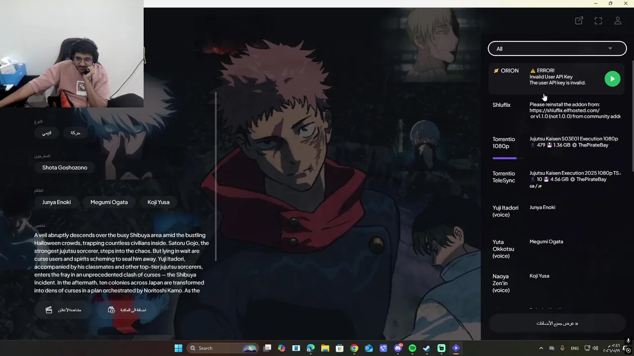Play the ORION stream

pos(612,79)
